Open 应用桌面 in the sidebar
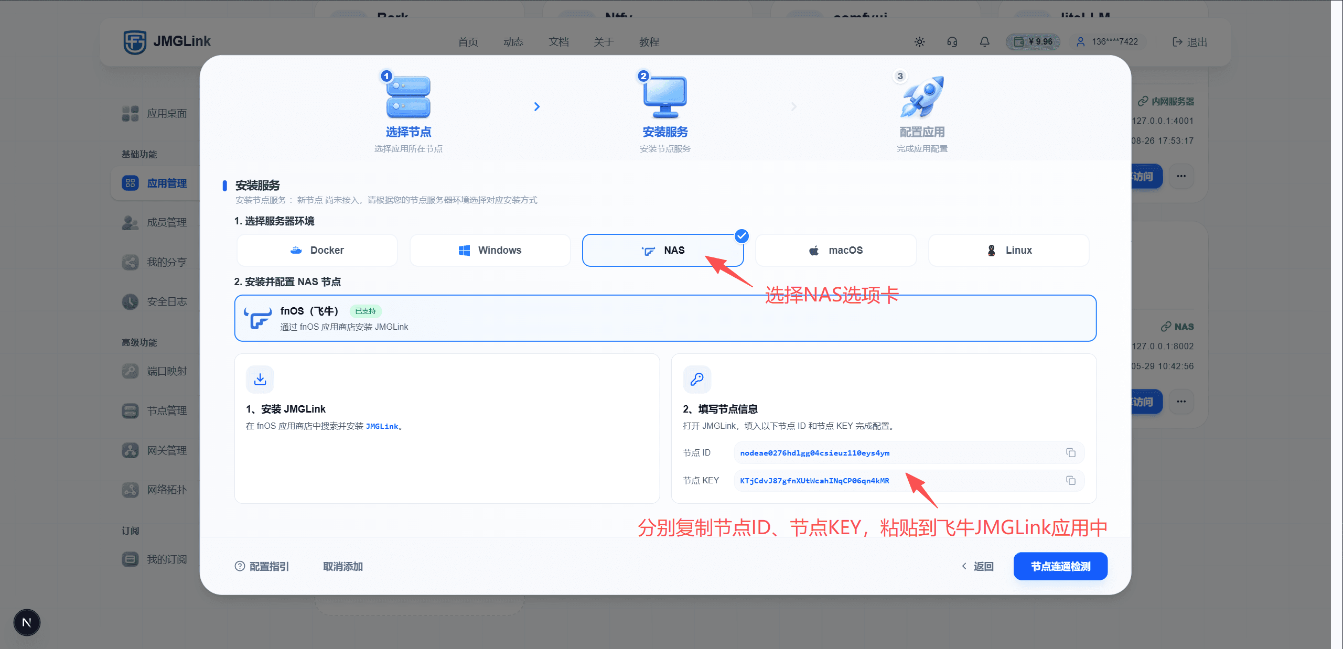Image resolution: width=1343 pixels, height=649 pixels. pyautogui.click(x=155, y=113)
